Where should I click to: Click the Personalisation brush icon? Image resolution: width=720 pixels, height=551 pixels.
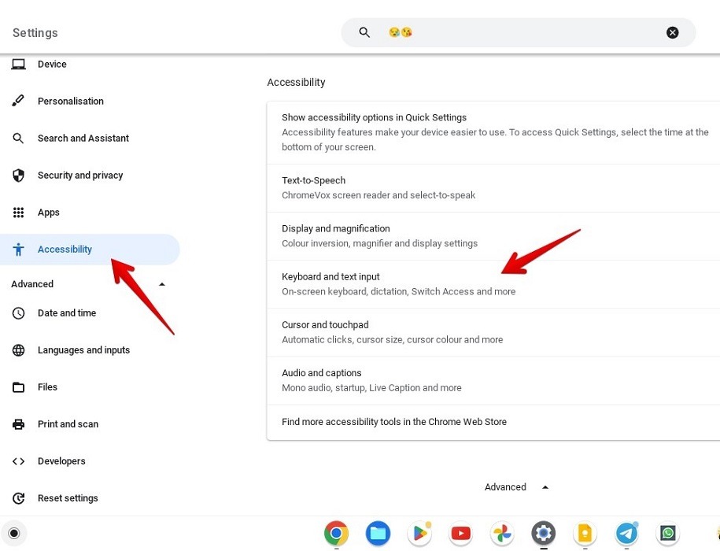click(x=18, y=101)
